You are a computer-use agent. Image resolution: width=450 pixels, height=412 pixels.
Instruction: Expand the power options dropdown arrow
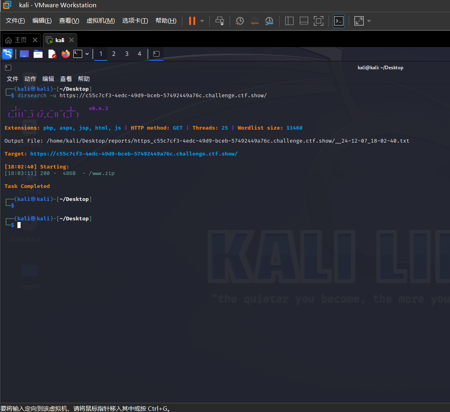(x=202, y=21)
